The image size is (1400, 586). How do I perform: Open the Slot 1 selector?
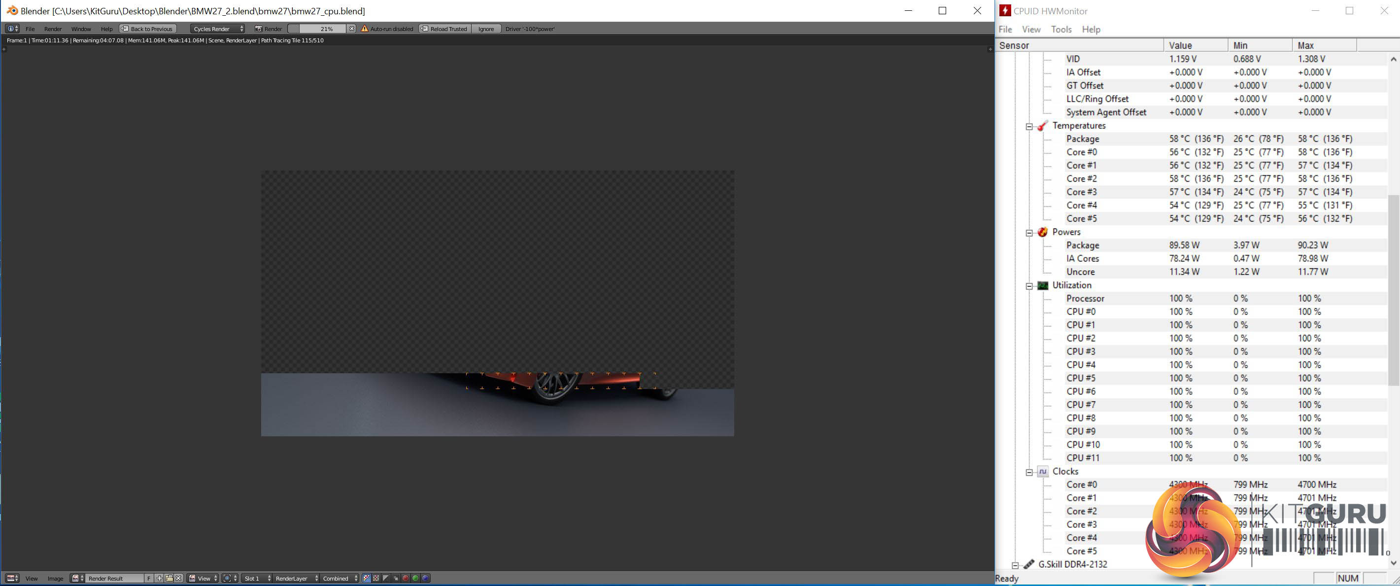point(257,578)
